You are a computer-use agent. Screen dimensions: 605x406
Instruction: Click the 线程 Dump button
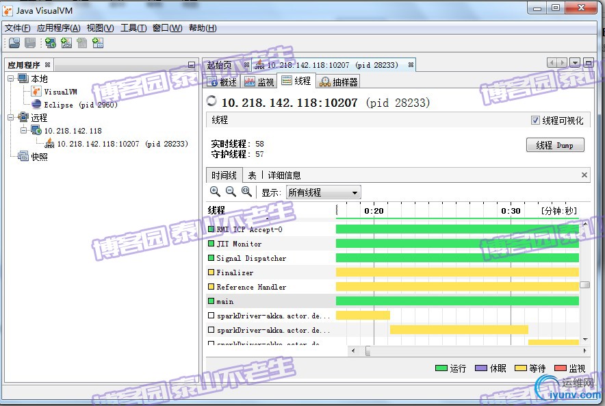(555, 145)
